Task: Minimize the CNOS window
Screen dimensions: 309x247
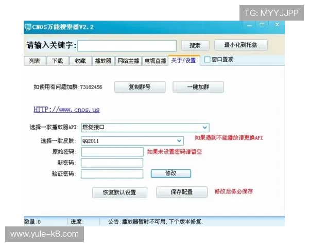Action: 250,25
